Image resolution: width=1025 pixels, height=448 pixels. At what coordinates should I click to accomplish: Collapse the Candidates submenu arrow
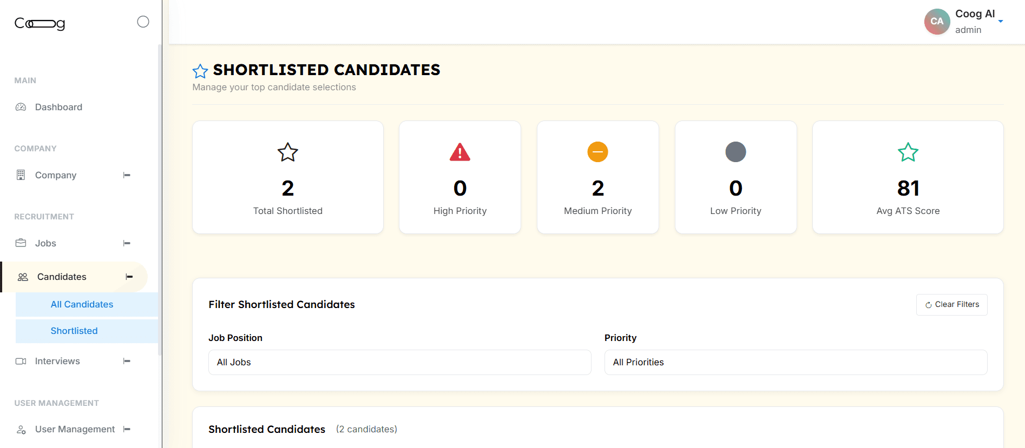pos(129,277)
